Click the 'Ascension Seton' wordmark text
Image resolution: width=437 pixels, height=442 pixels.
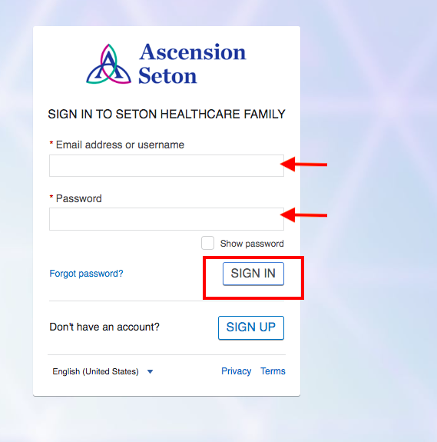pos(193,64)
